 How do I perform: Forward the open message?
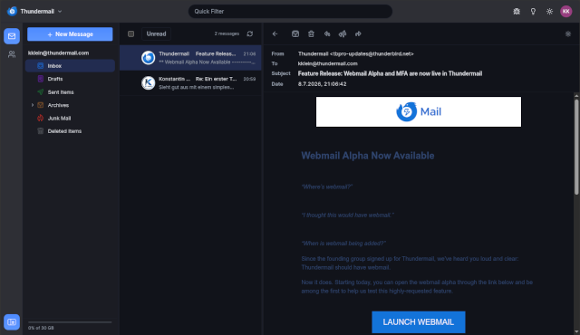tap(358, 34)
